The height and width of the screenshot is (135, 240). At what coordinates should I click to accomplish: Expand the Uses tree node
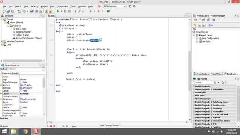pyautogui.click(x=1, y=45)
